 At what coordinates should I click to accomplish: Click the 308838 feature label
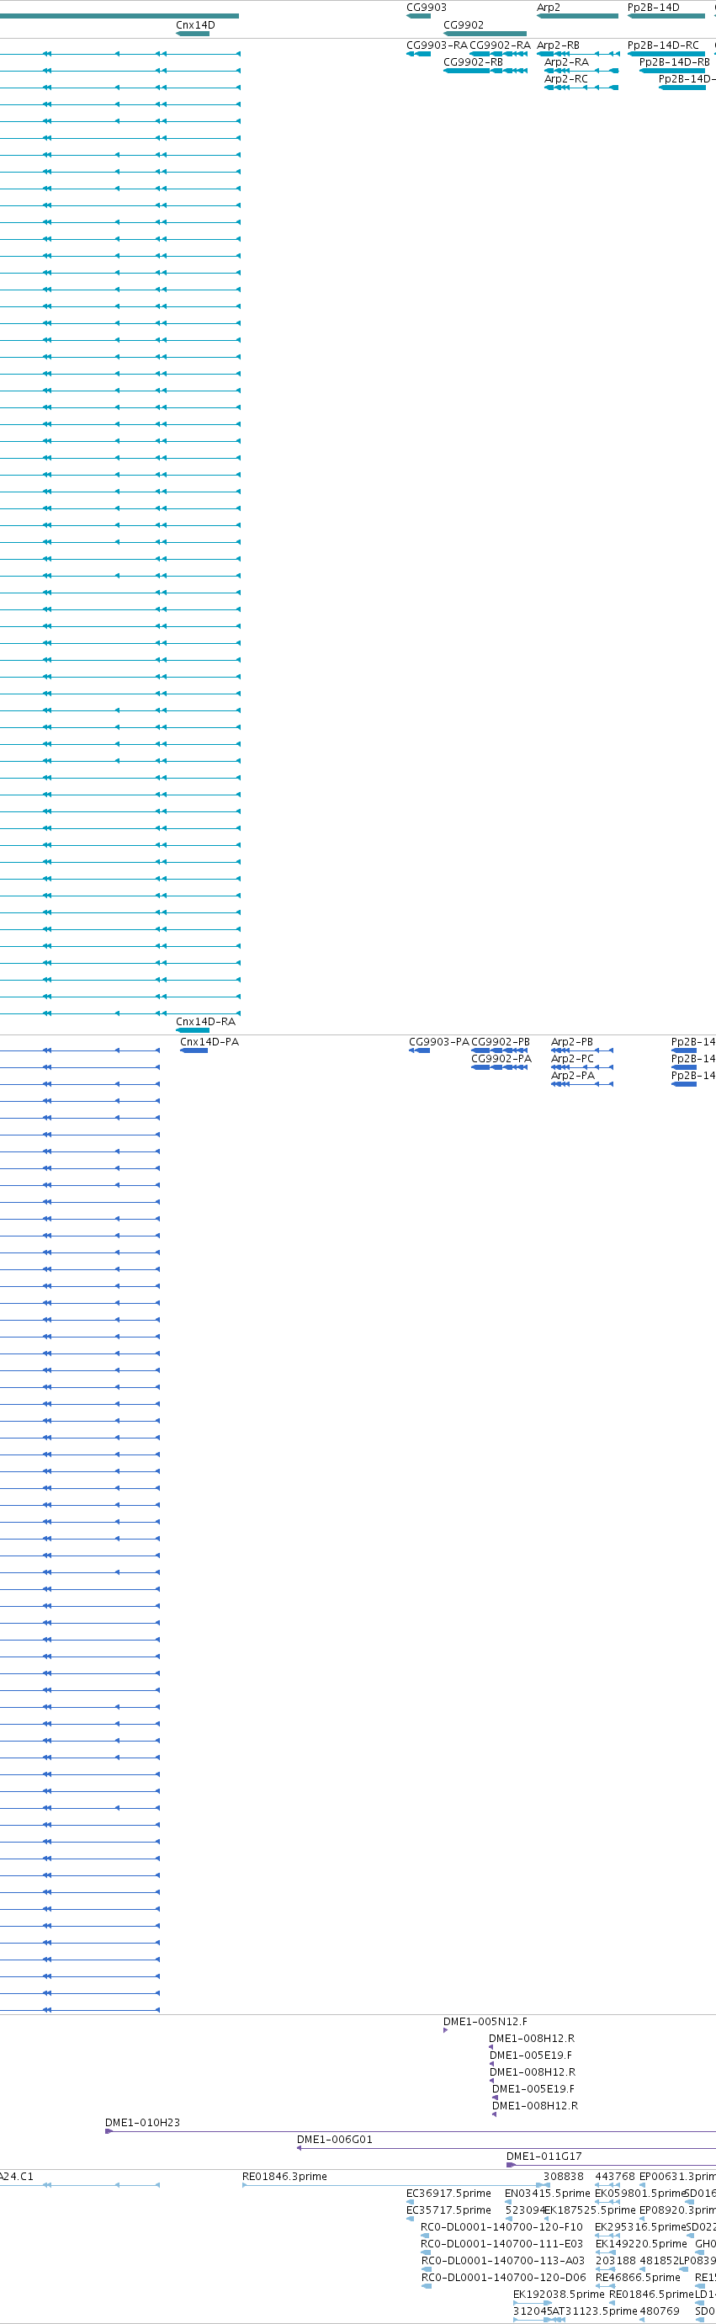click(563, 2177)
